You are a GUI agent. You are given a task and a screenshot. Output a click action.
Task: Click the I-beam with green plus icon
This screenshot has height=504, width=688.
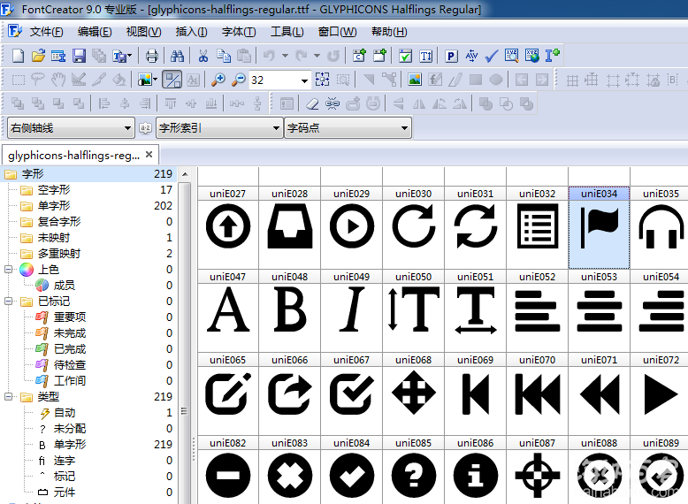(552, 56)
